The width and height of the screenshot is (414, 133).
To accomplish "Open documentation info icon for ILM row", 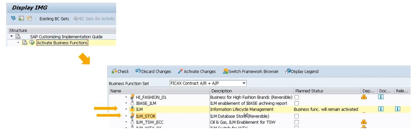I will (x=381, y=109).
